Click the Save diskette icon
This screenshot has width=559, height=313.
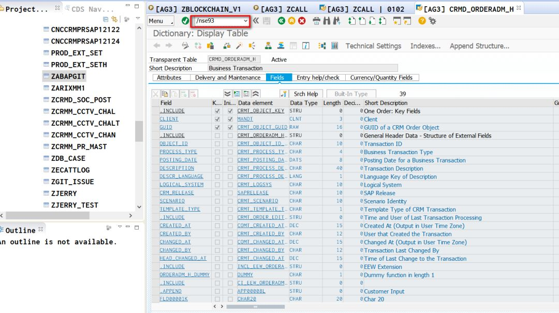click(267, 21)
